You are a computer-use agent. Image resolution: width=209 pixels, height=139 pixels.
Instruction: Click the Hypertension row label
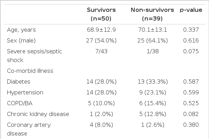click(x=25, y=93)
